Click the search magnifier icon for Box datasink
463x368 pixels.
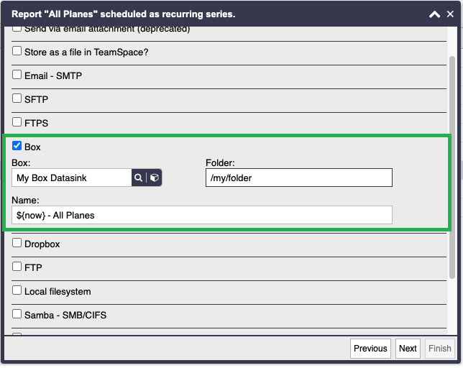pyautogui.click(x=138, y=178)
